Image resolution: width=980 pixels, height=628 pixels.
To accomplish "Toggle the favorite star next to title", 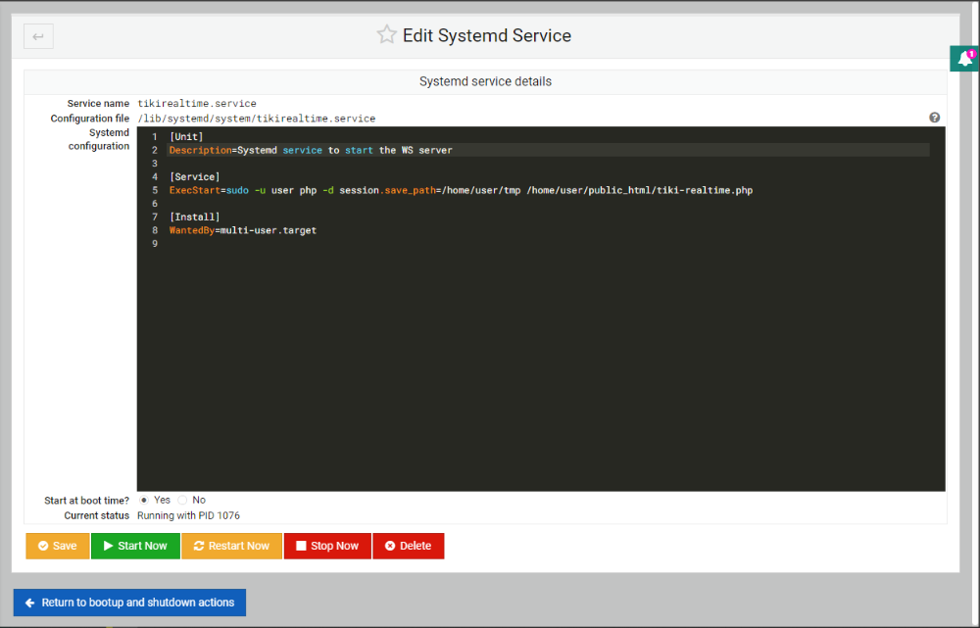I will coord(387,34).
